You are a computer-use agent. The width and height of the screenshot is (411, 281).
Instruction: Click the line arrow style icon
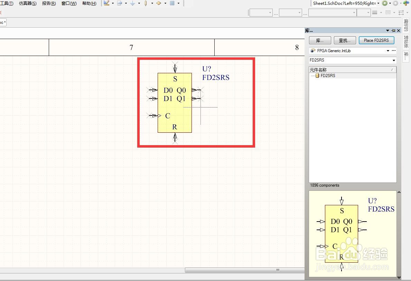(x=401, y=12)
